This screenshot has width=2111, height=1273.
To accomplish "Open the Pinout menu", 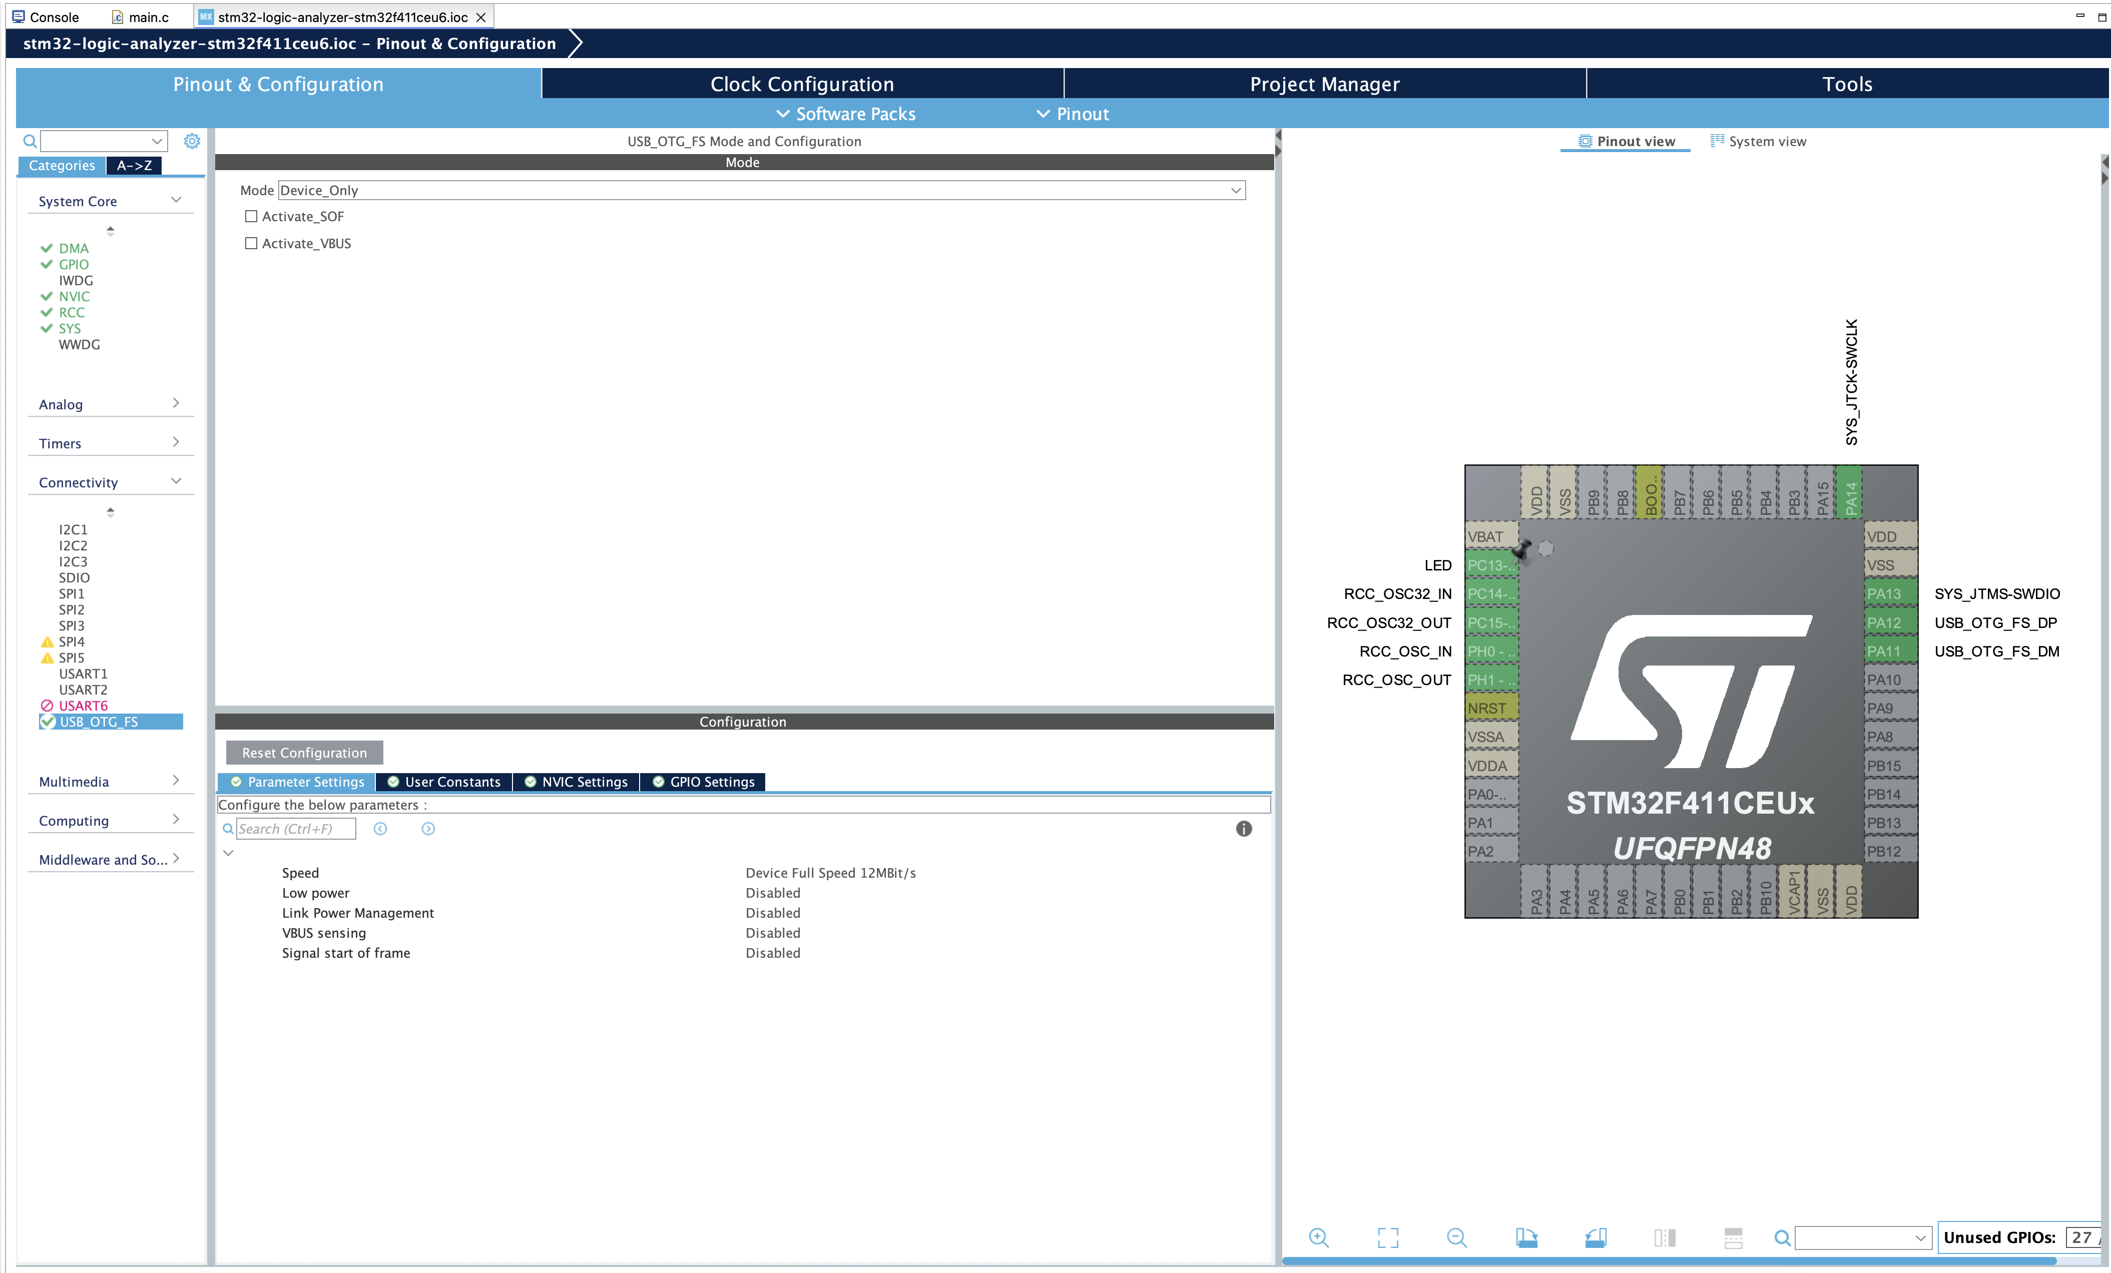I will pyautogui.click(x=1073, y=114).
